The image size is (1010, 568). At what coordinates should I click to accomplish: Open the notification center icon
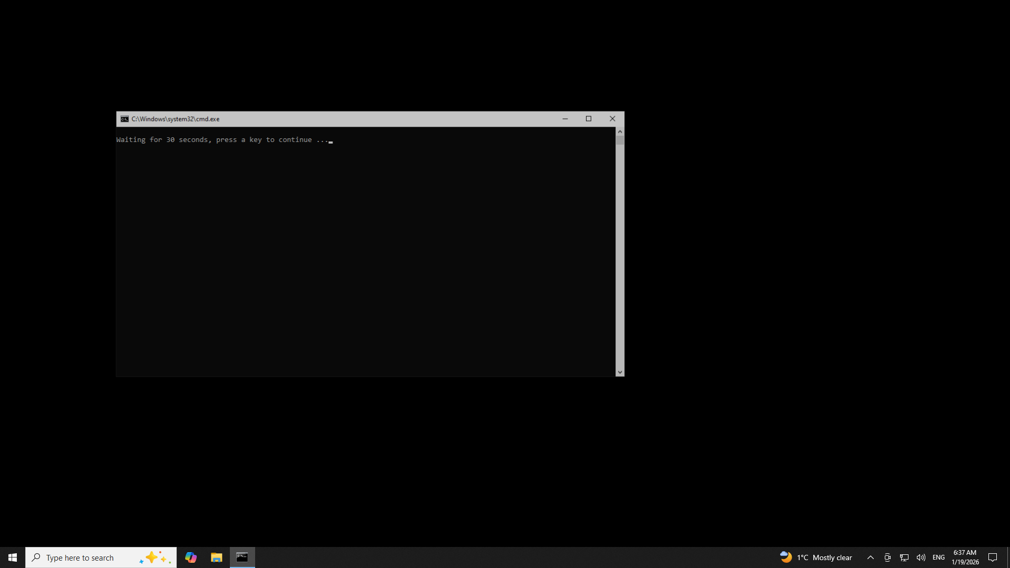pos(993,557)
